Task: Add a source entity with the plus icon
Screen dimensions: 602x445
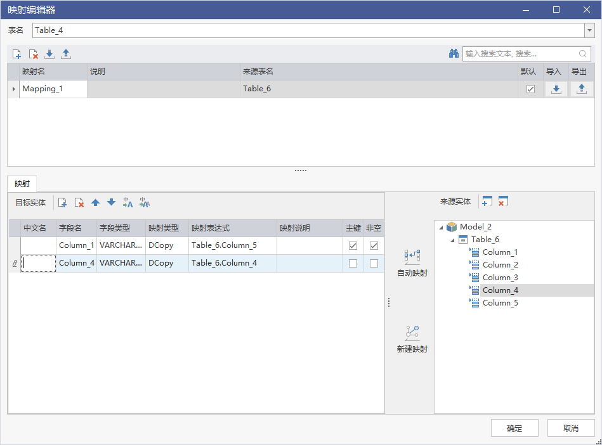Action: click(x=487, y=202)
